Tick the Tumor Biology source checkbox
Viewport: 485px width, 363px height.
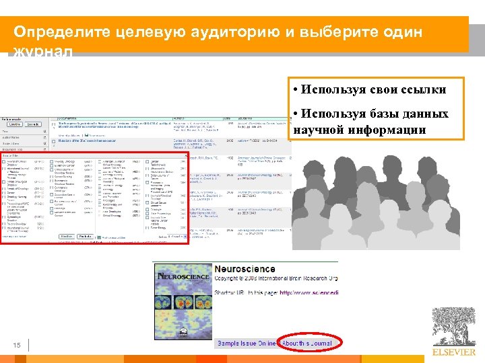[148, 228]
